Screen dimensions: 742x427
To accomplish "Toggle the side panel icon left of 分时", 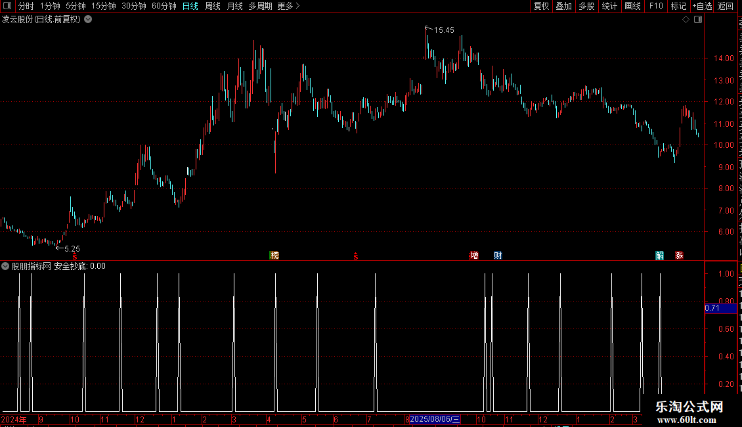I will [x=7, y=6].
